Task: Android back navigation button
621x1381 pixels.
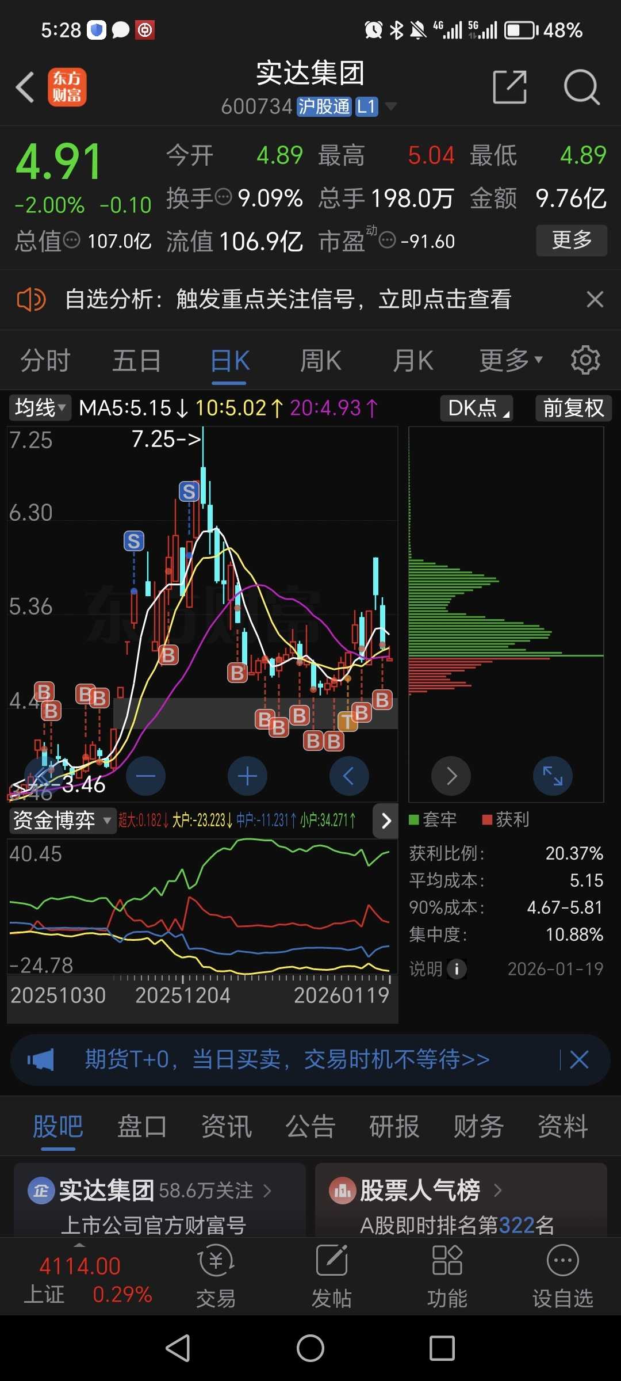Action: [x=178, y=1348]
